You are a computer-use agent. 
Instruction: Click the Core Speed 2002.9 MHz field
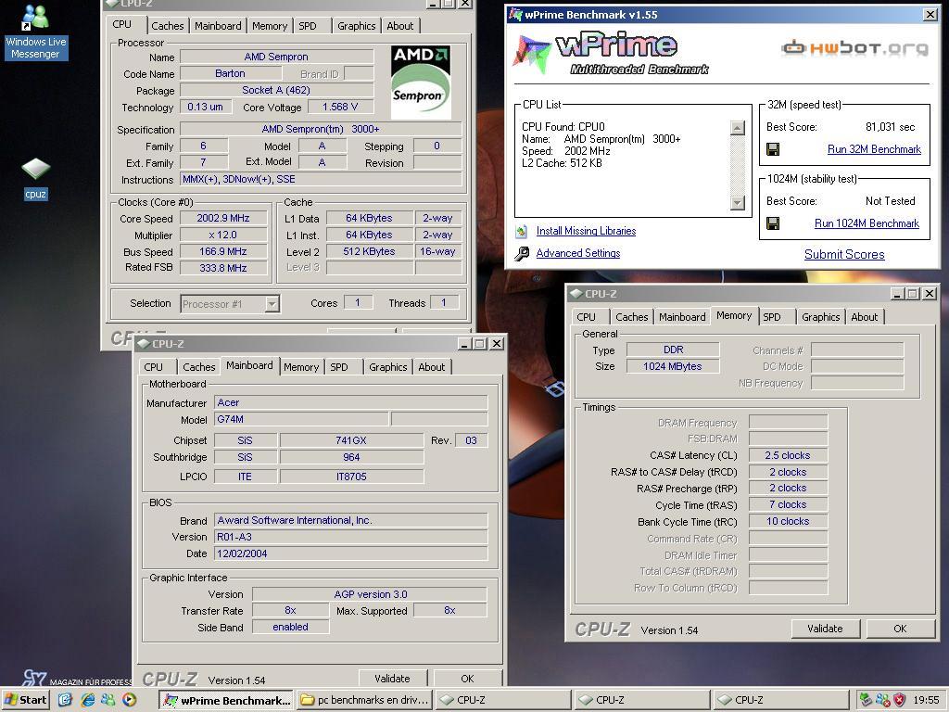tap(223, 218)
